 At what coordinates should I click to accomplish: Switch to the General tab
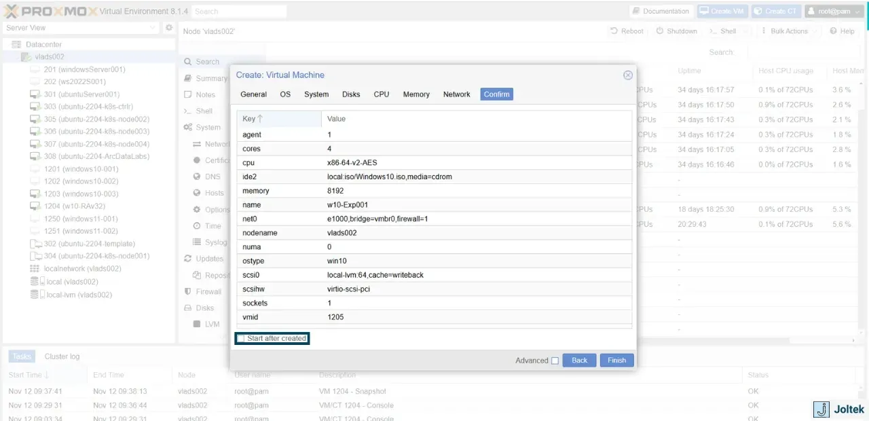click(x=253, y=94)
